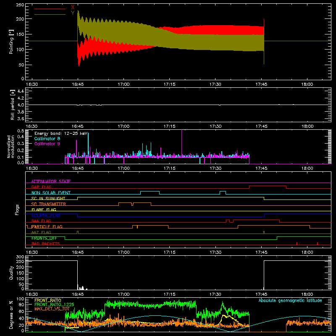Viewport: 336px width, 336px height.
Task: Click the 250 tick on Pointing axis
Action: click(20, 5)
